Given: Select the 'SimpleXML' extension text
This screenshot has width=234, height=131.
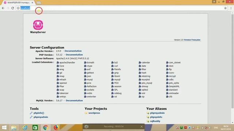Looking at the screenshot, I should (174, 87).
